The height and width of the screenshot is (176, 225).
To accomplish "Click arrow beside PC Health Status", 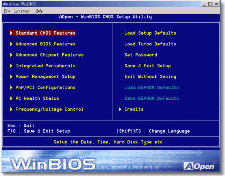I will point(11,99).
